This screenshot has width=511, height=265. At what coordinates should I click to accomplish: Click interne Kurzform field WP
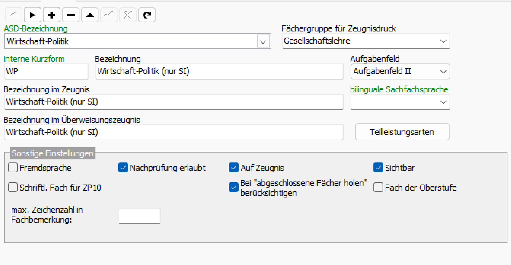(x=46, y=71)
